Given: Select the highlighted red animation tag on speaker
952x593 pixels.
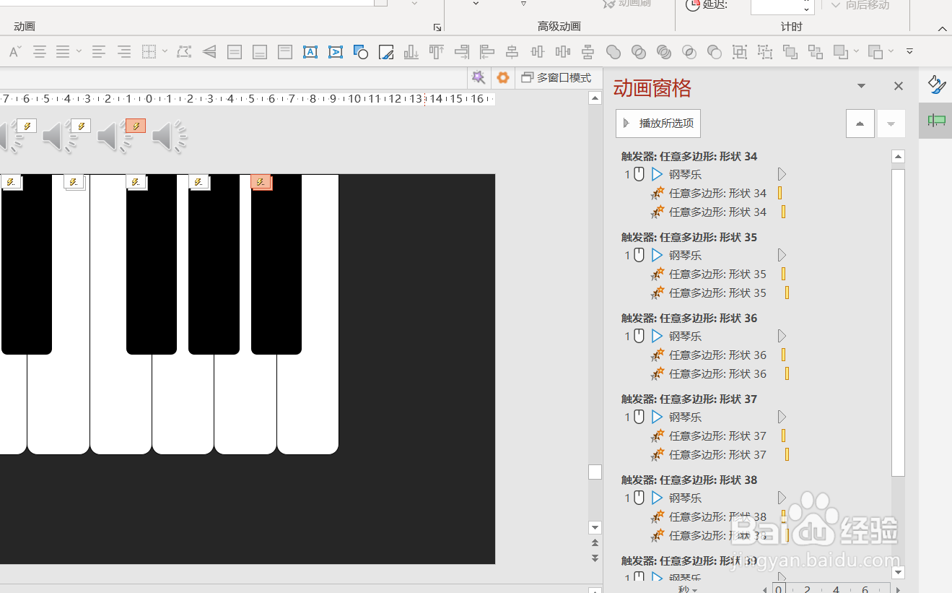Looking at the screenshot, I should click(x=136, y=126).
